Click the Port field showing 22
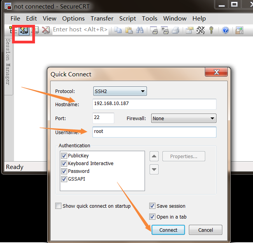The height and width of the screenshot is (243, 253). pos(103,118)
